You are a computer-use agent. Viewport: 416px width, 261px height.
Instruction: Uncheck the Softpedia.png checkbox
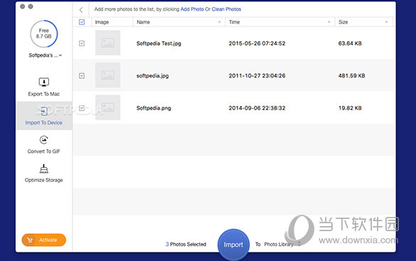[x=82, y=108]
